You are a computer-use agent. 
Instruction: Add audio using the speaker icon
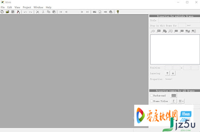[153, 31]
